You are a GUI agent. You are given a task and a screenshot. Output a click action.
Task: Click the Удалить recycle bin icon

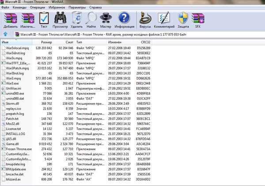pyautogui.click(x=76, y=18)
